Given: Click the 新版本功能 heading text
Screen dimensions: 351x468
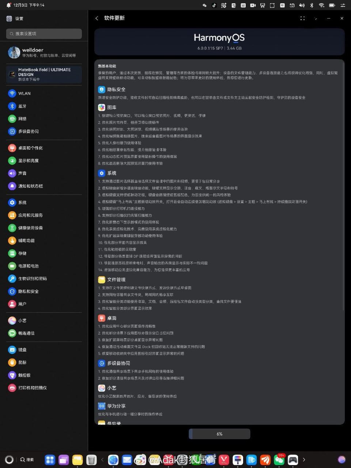Looking at the screenshot, I should 107,66.
